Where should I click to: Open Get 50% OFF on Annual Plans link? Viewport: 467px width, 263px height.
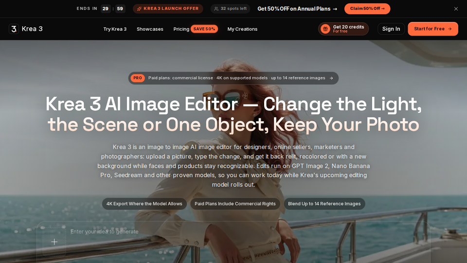pos(297,9)
